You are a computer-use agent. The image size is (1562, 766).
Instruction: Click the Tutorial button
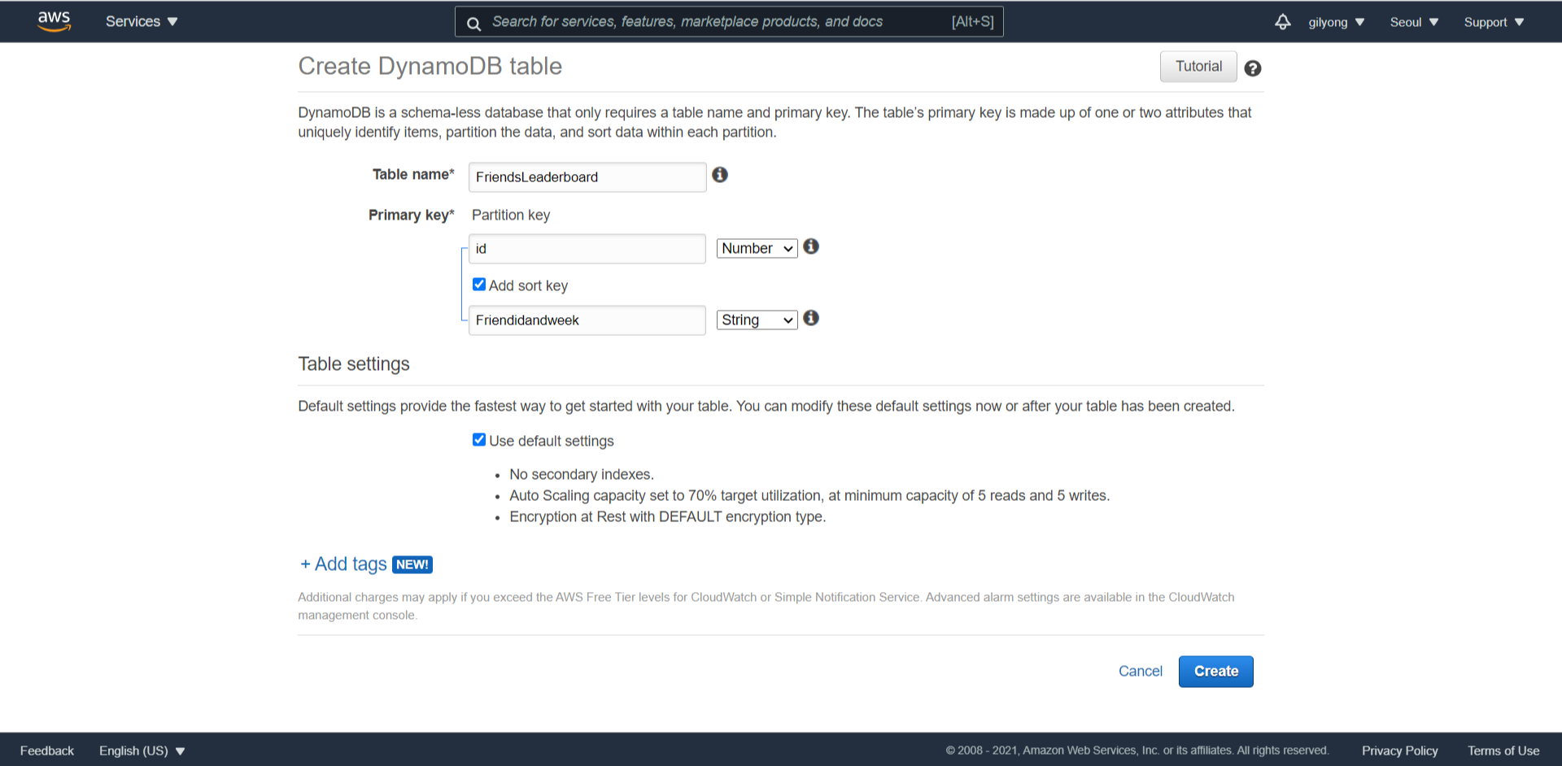(1198, 67)
